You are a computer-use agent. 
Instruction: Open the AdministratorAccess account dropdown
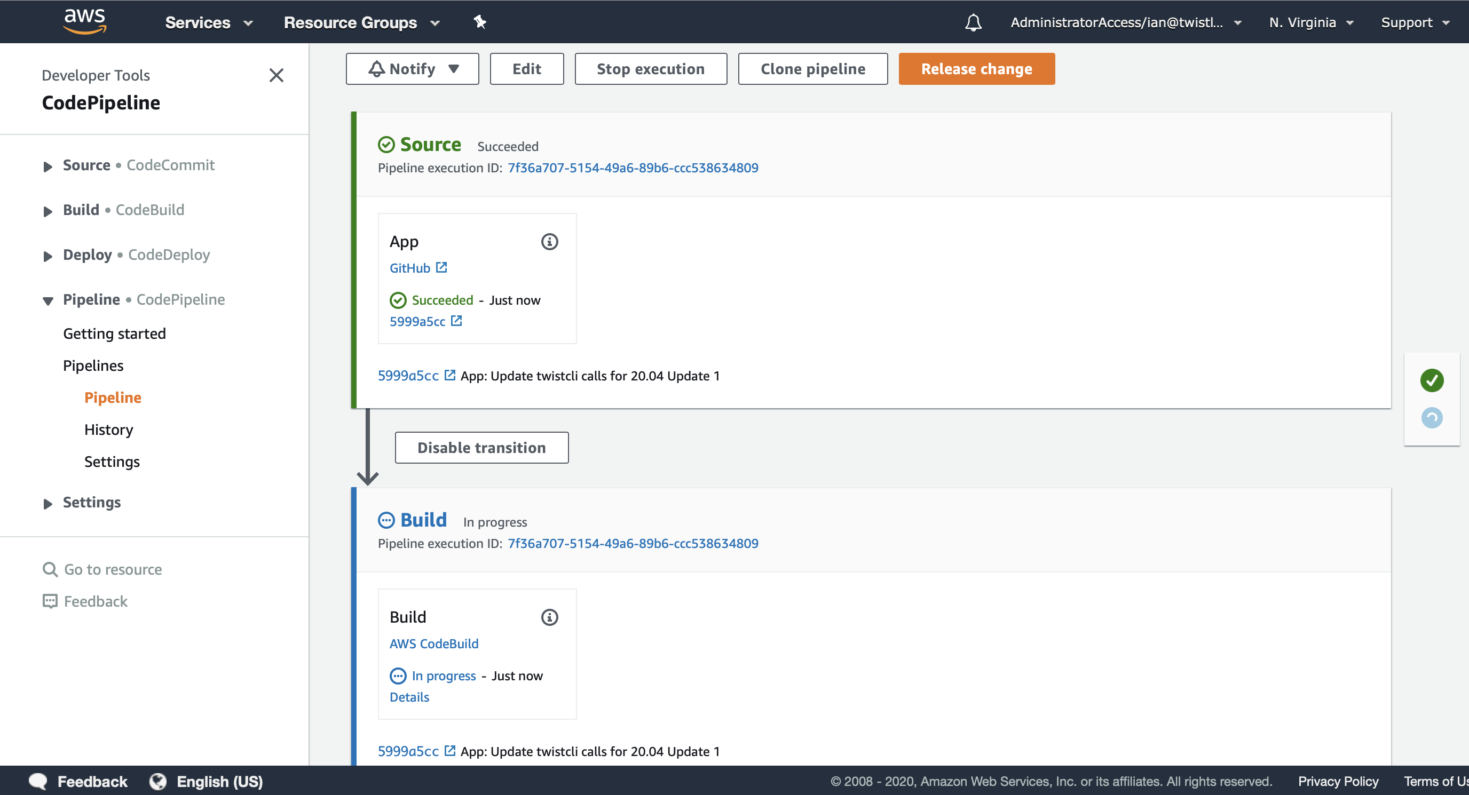tap(1126, 23)
